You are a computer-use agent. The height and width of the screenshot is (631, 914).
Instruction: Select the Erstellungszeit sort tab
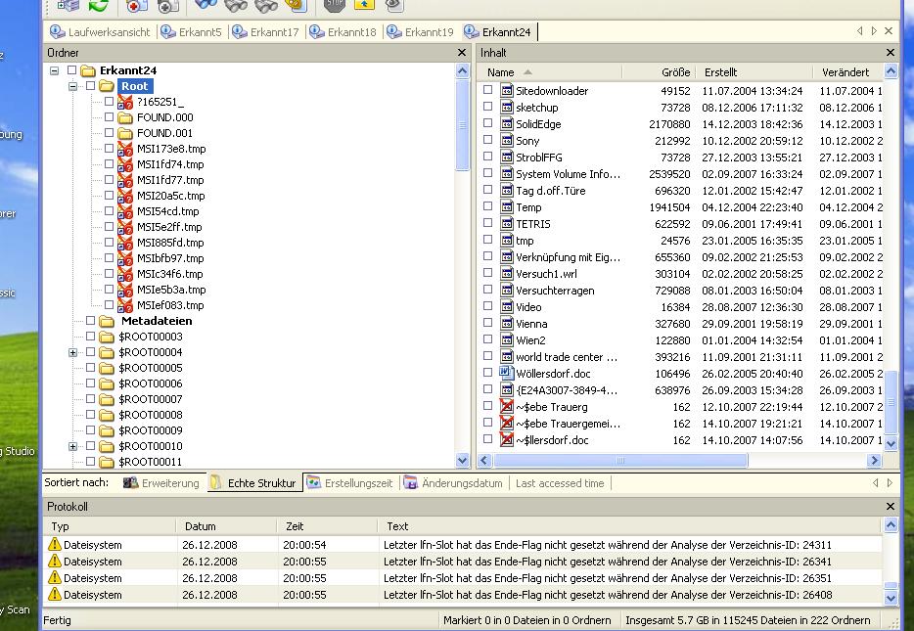click(x=350, y=483)
